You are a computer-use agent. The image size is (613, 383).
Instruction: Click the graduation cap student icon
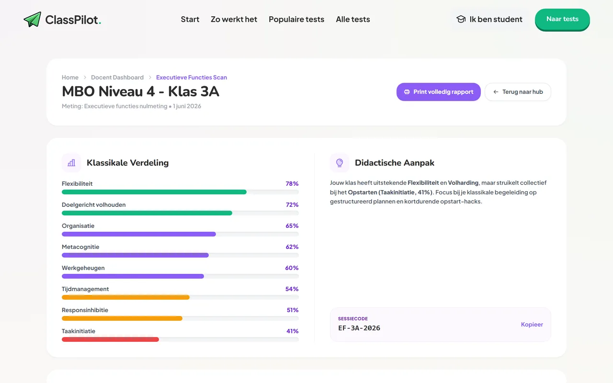[x=461, y=19]
